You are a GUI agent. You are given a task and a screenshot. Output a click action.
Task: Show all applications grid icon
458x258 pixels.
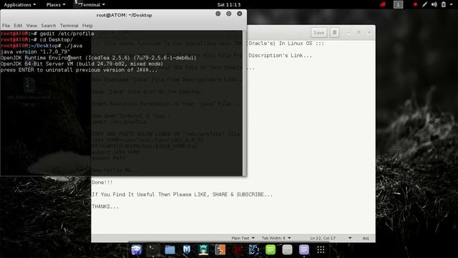pos(321,249)
